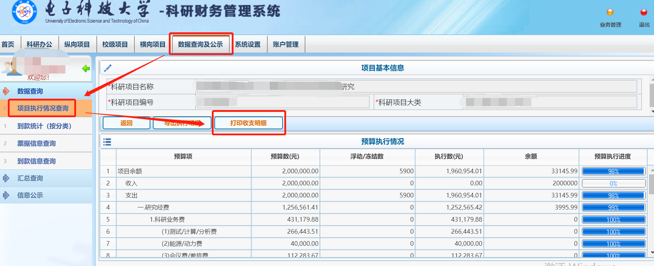The height and width of the screenshot is (266, 654).
Task: Click balance value 3995.99
Action: 566,207
